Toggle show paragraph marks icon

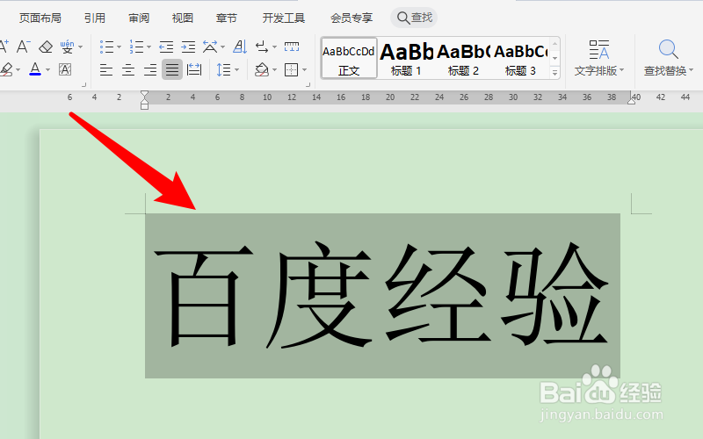pos(261,47)
